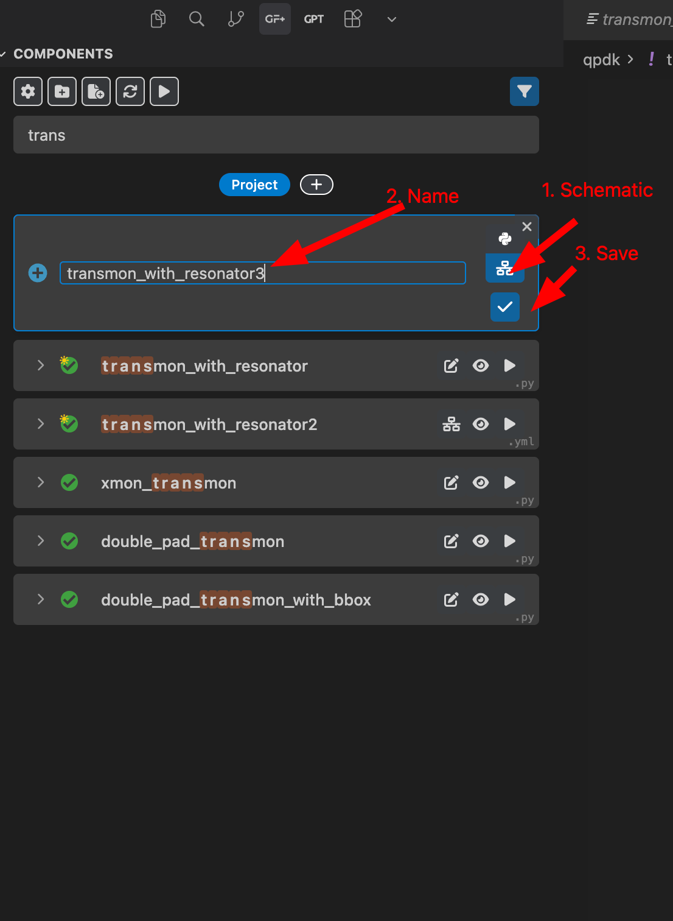Click green check icon of double_pad_transmon
673x921 pixels.
[69, 541]
